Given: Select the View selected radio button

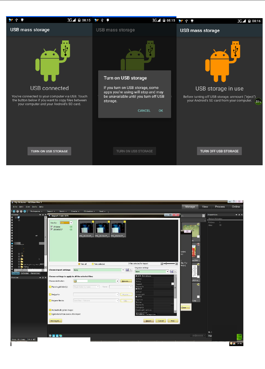Looking at the screenshot, I should tap(93, 264).
